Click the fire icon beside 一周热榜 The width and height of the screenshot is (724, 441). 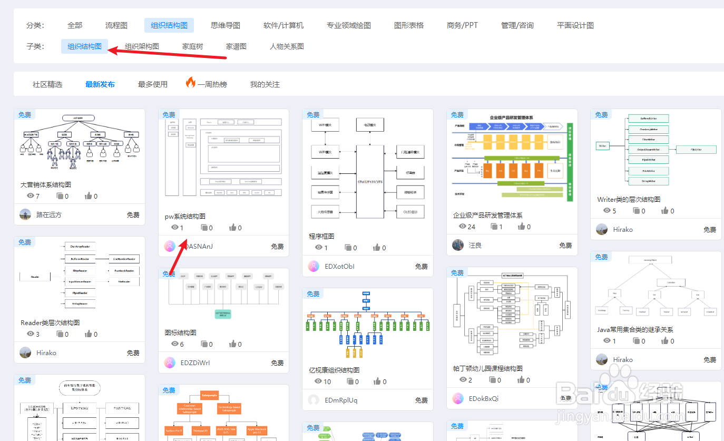(191, 83)
